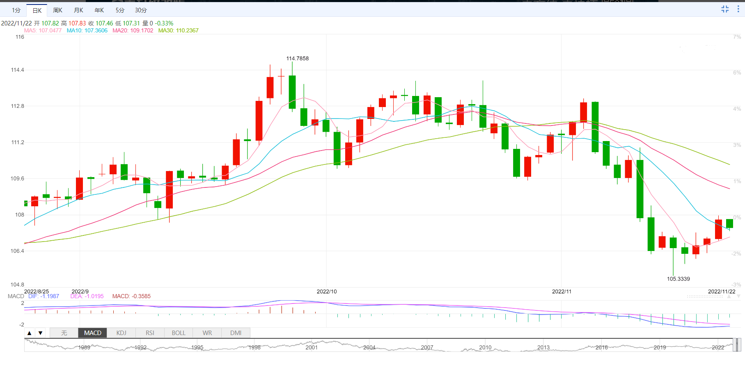Image resolution: width=745 pixels, height=365 pixels.
Task: Select the 周K weekly chart tab
Action: (57, 10)
